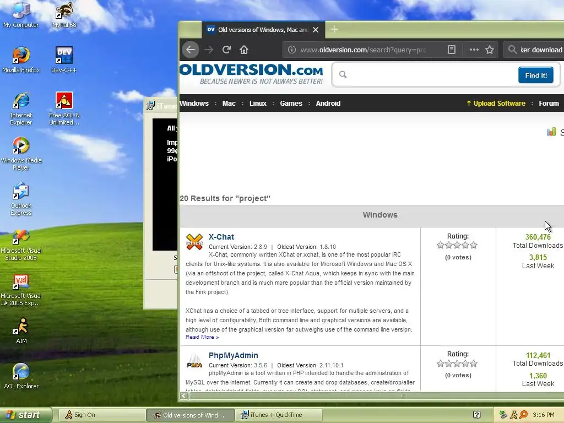Open the X-Chat title link
The height and width of the screenshot is (423, 564).
(x=221, y=237)
